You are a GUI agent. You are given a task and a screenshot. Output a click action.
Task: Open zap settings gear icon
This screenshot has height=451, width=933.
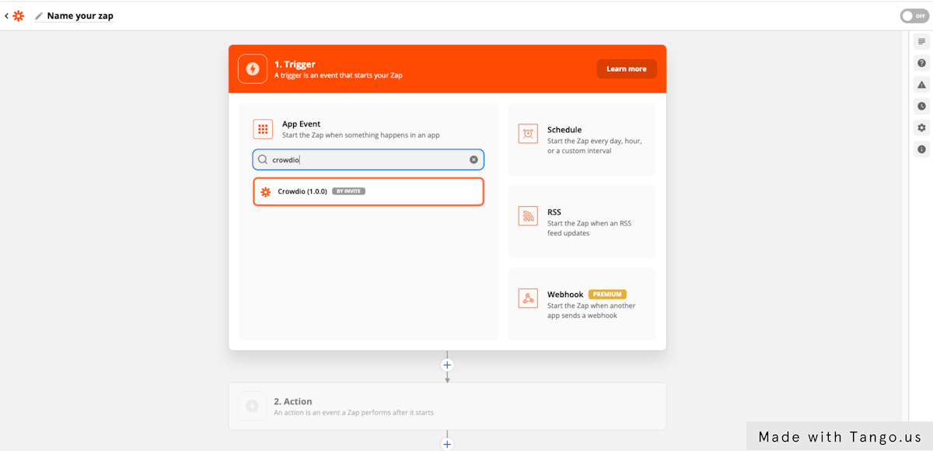921,128
